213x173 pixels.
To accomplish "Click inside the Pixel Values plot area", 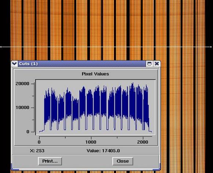I will 95,107.
